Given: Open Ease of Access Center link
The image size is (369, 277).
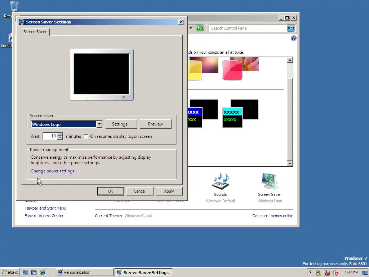Looking at the screenshot, I should [x=44, y=216].
